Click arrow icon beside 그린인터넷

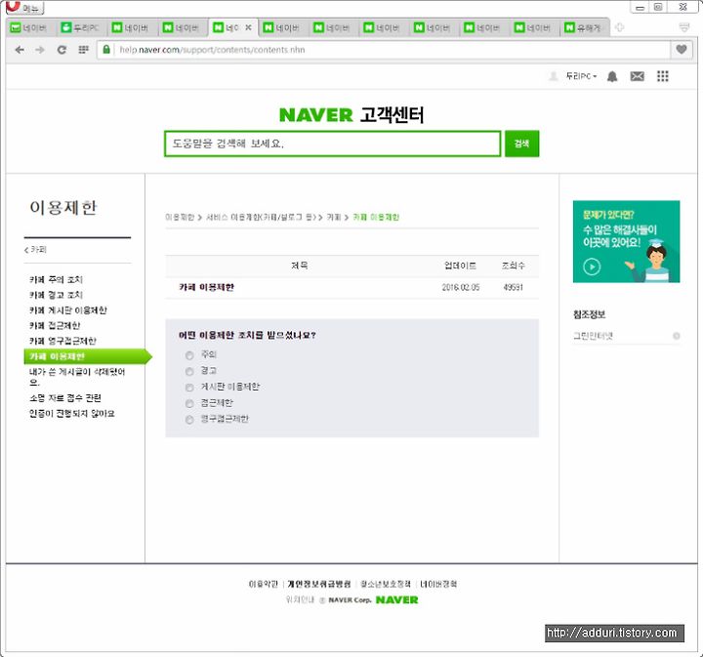click(x=676, y=336)
